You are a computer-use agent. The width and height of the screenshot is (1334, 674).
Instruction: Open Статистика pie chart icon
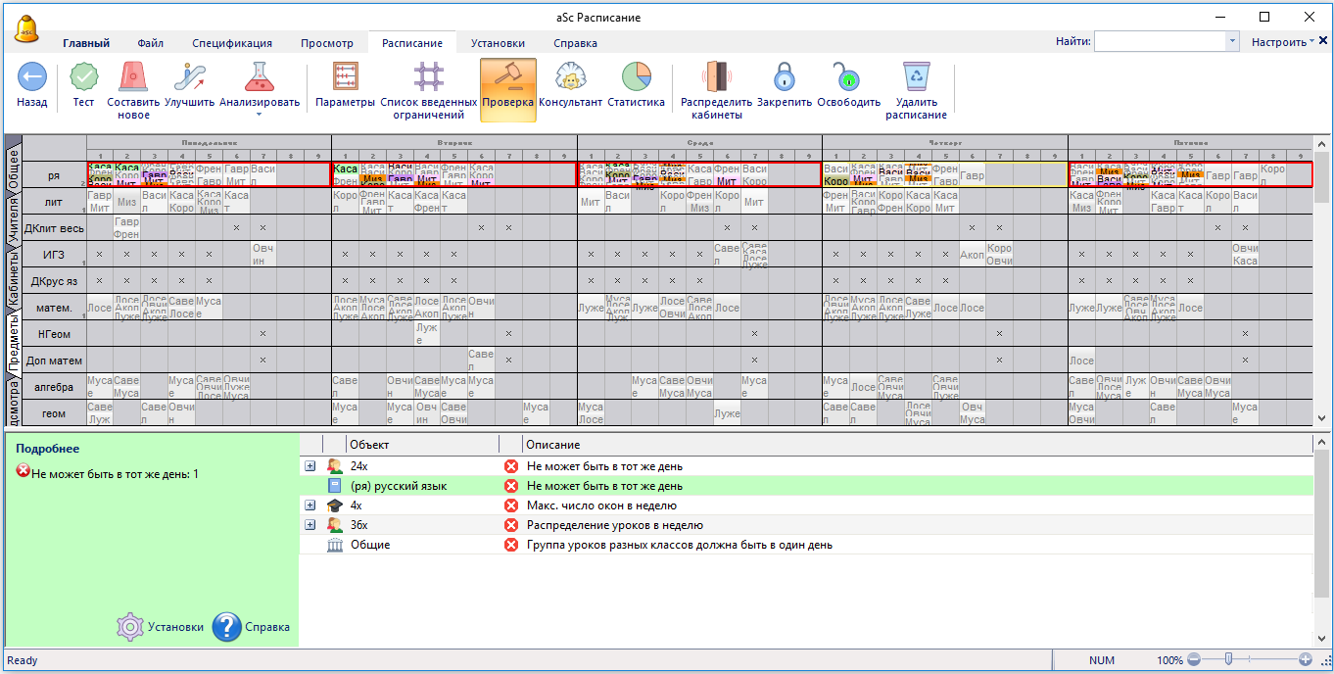point(636,77)
